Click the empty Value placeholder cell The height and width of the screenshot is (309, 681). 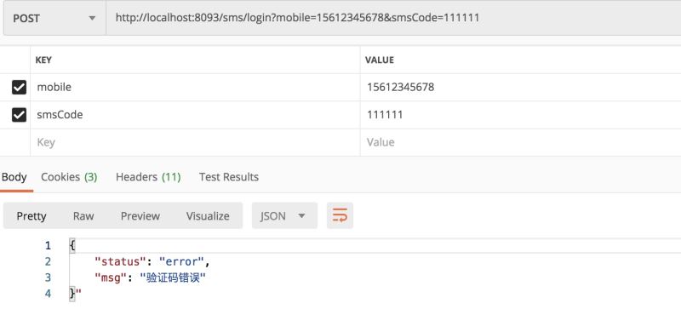[x=520, y=142]
